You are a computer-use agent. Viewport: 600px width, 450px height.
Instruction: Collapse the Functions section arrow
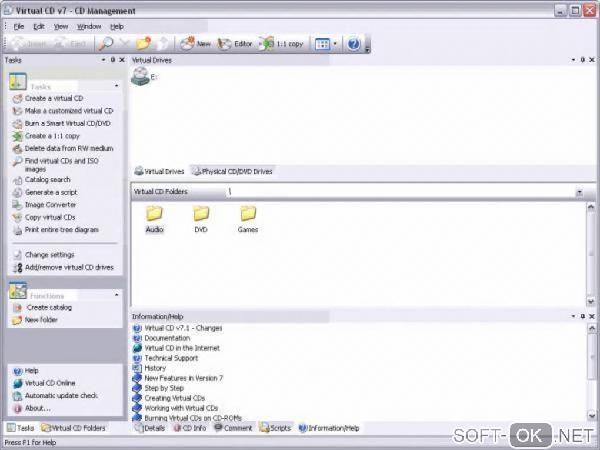click(x=116, y=295)
